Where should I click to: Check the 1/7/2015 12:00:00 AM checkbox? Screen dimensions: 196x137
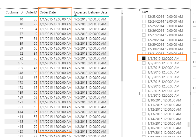coord(144,86)
